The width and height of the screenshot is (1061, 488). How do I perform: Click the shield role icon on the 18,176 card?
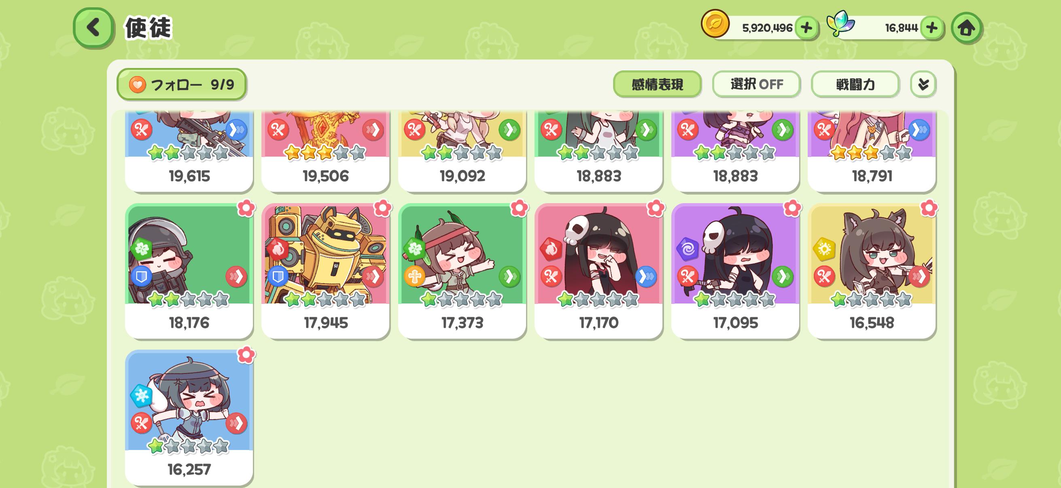141,276
